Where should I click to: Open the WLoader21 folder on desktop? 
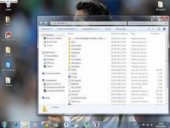click(160, 6)
